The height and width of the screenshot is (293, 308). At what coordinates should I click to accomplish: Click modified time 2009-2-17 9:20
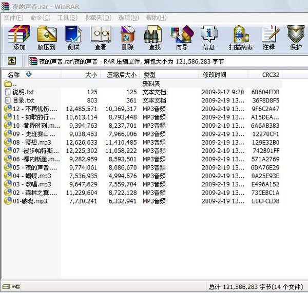223,92
